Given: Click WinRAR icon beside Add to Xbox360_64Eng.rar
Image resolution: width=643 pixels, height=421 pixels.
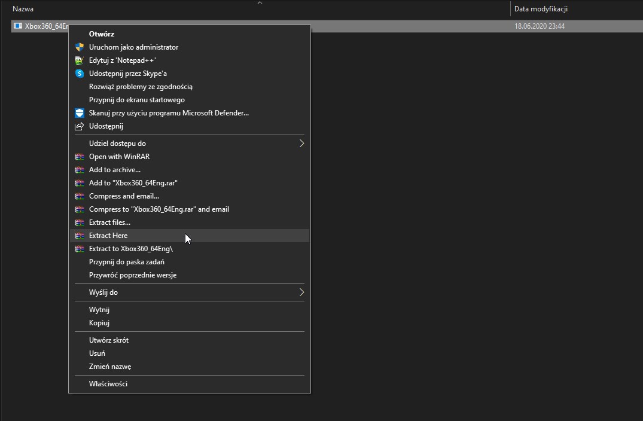Looking at the screenshot, I should coord(80,183).
